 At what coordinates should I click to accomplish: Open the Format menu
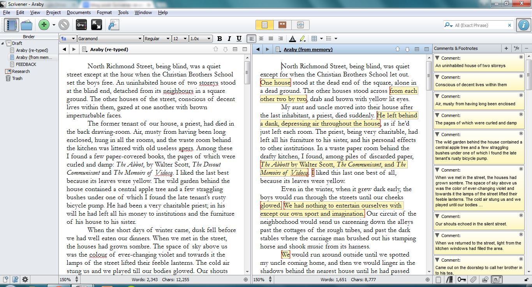click(x=104, y=12)
